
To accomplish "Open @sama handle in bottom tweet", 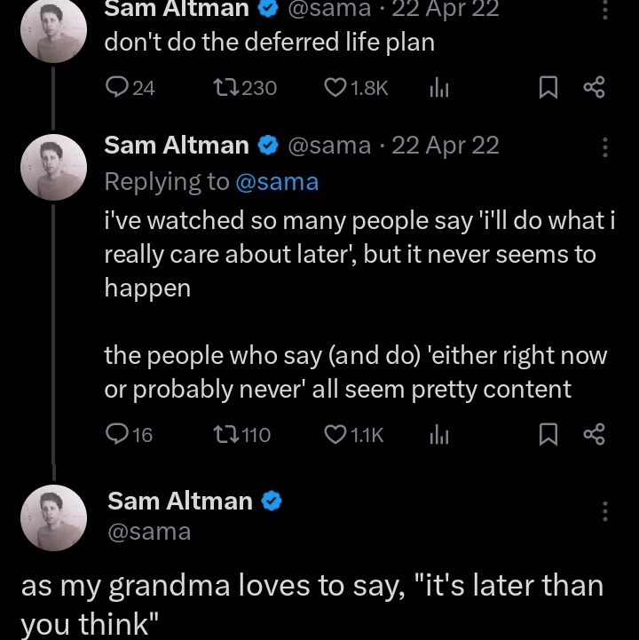I will click(x=149, y=532).
